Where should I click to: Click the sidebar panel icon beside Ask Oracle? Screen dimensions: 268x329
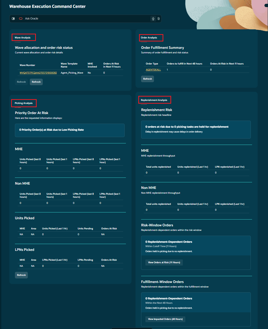coord(13,18)
